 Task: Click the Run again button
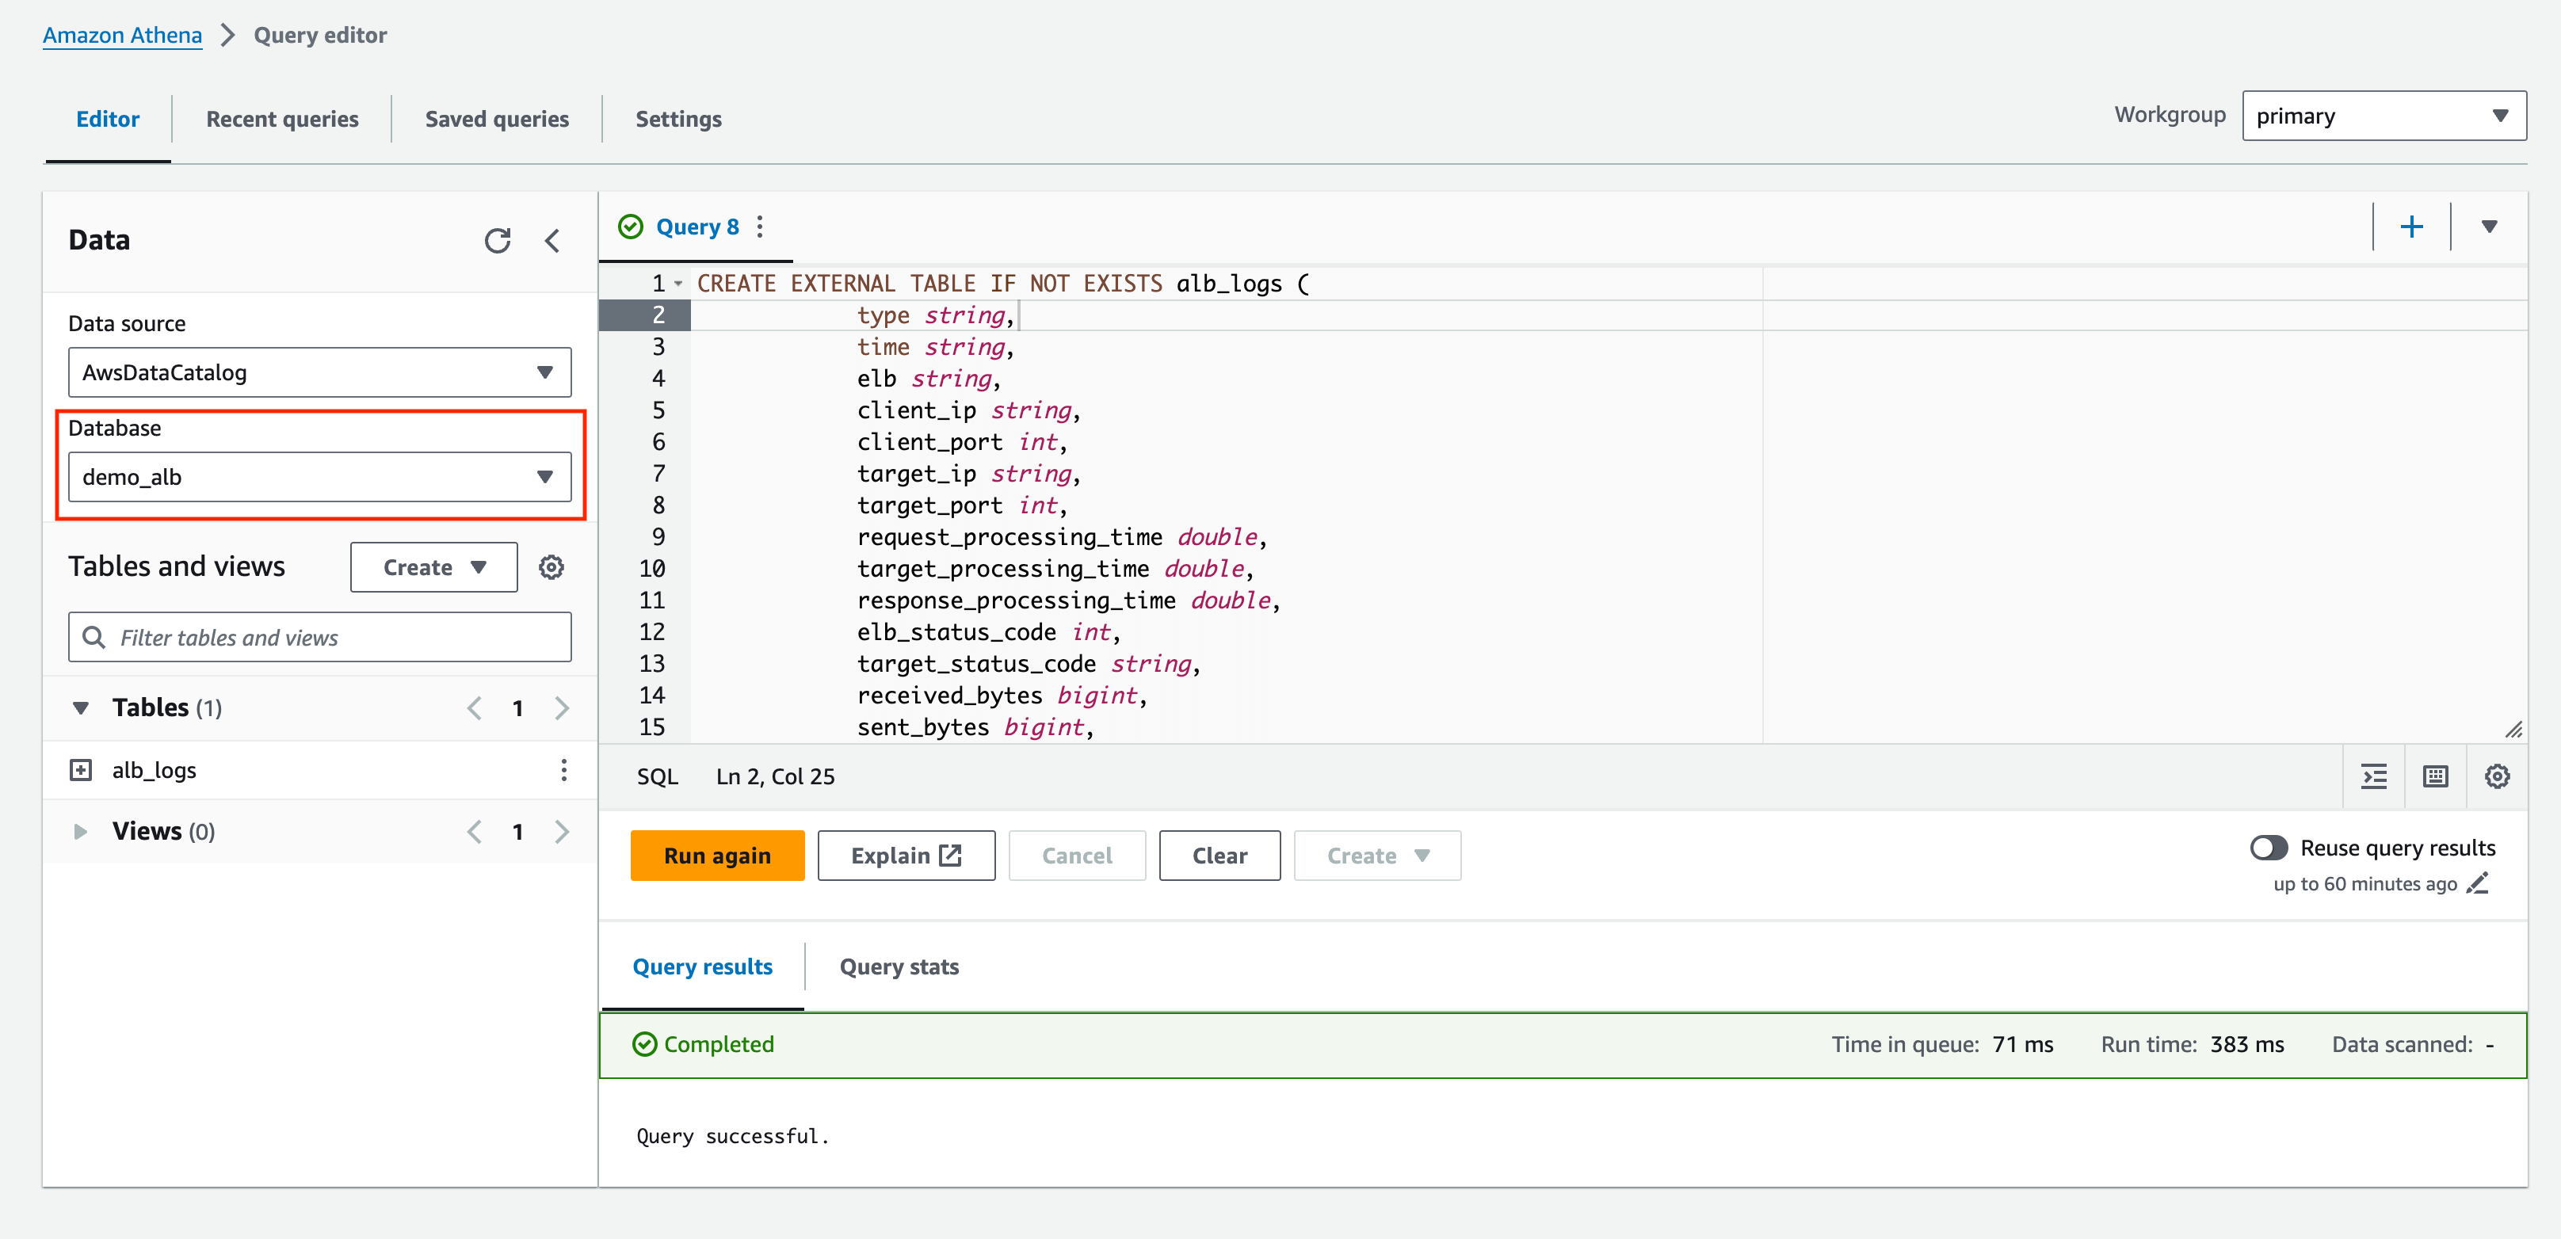pos(717,856)
